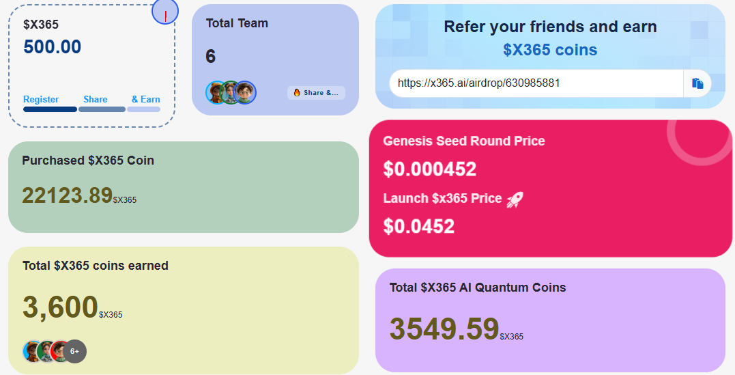Click the circular indicator atop $X365 card
The width and height of the screenshot is (735, 375).
click(165, 12)
